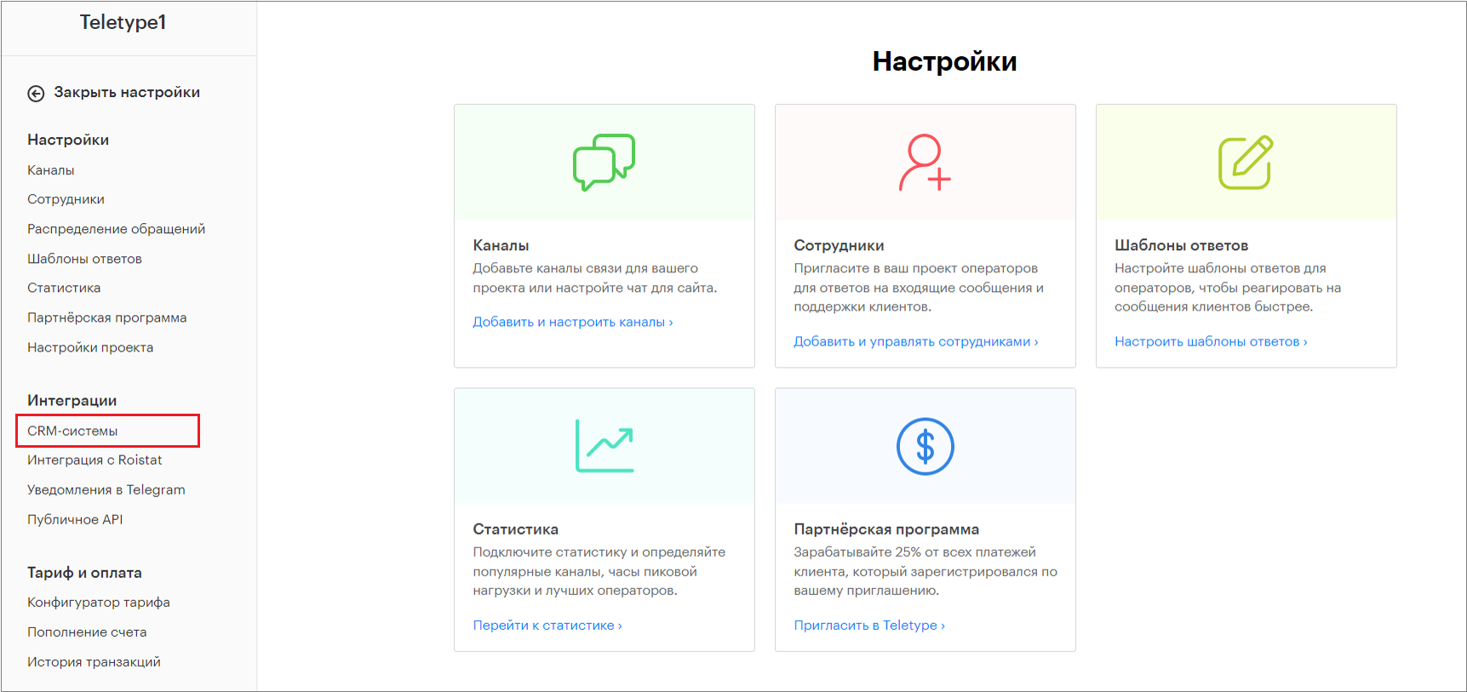Click the teal growth chart Статистика icon
The height and width of the screenshot is (692, 1467).
604,445
